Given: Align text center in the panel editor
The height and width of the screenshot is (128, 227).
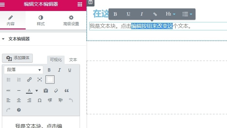Looking at the screenshot, I should [19, 100].
